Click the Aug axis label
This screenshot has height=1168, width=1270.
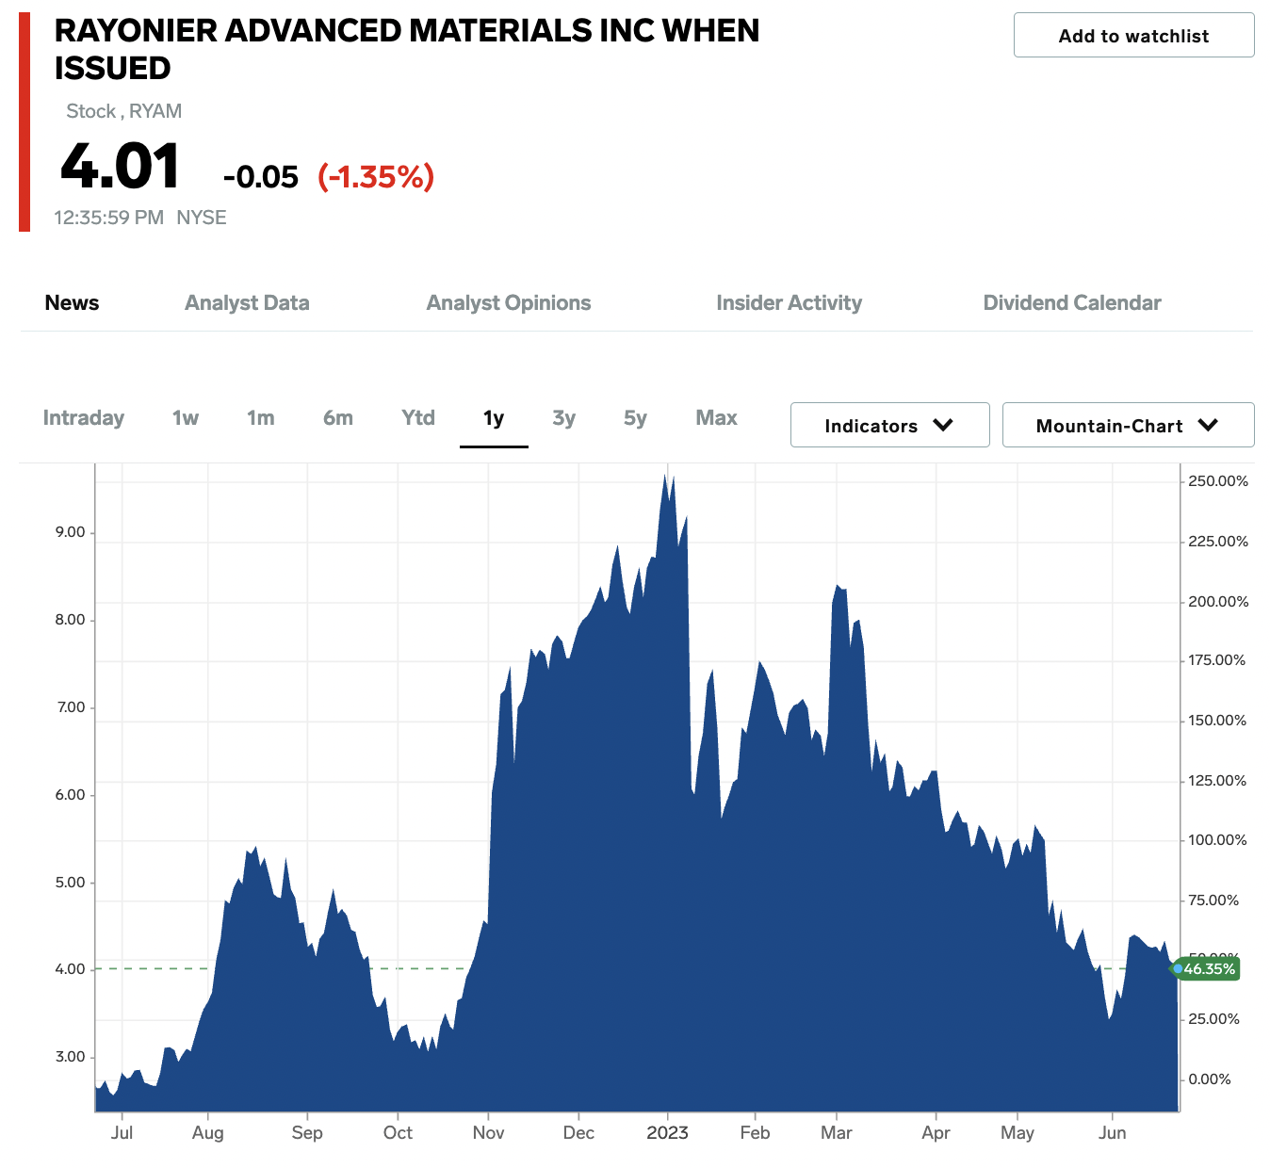tap(207, 1132)
